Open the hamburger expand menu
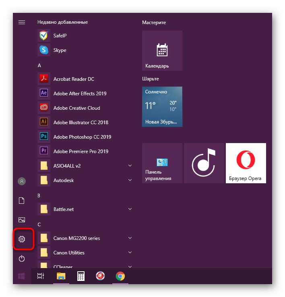Screen dimensions: 285x297 click(x=22, y=23)
